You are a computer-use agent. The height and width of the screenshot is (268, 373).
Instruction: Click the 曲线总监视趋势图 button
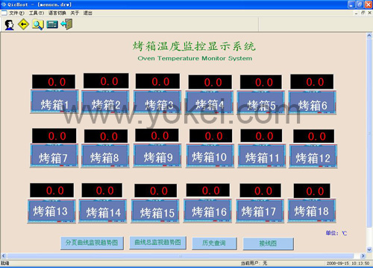tap(158, 243)
